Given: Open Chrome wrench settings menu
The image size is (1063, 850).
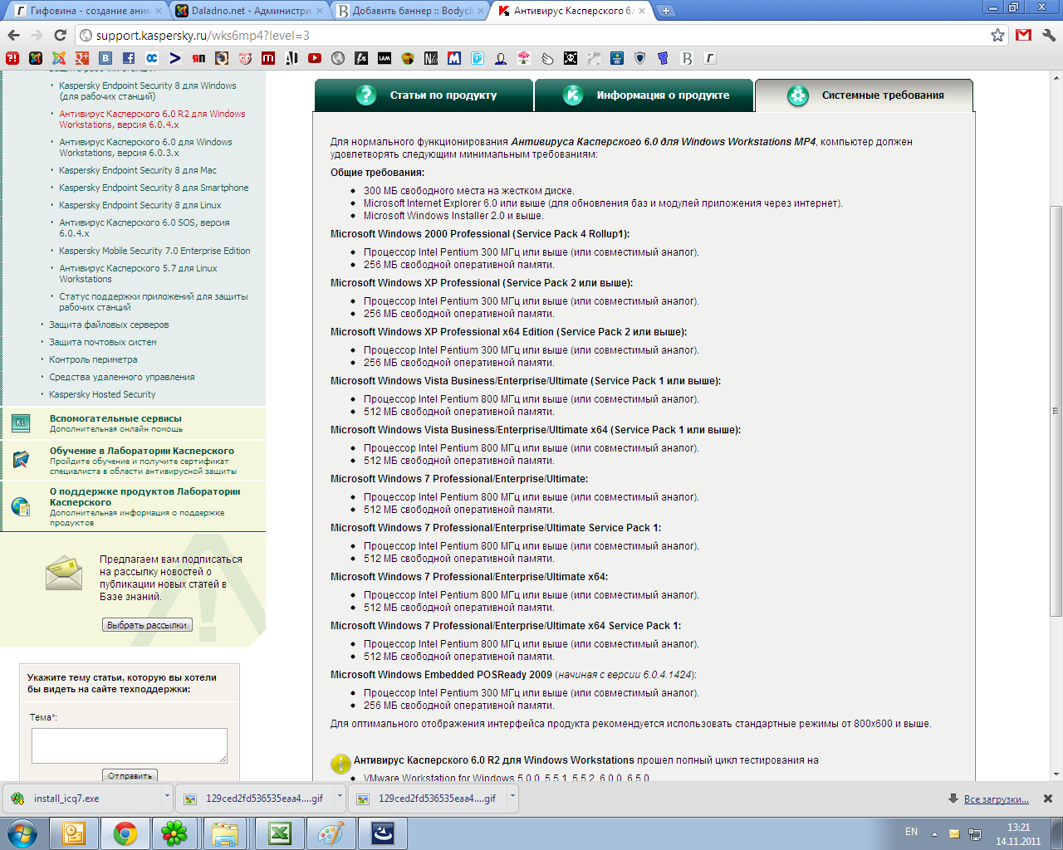Looking at the screenshot, I should coord(1048,35).
